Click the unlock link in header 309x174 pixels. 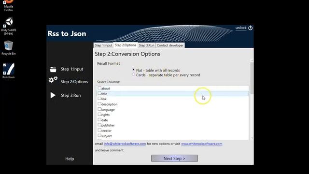[241, 28]
